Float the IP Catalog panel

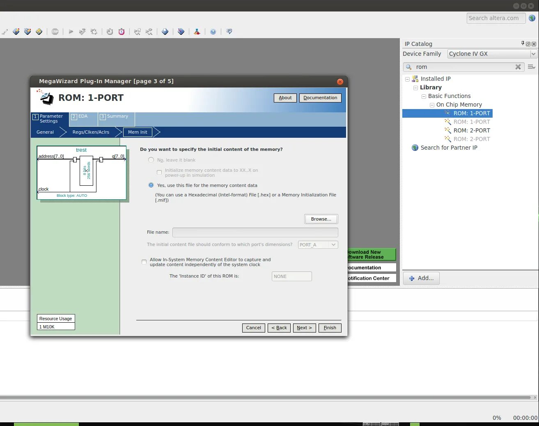[528, 44]
